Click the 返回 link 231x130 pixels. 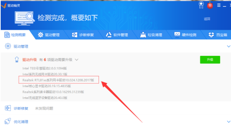point(207,19)
